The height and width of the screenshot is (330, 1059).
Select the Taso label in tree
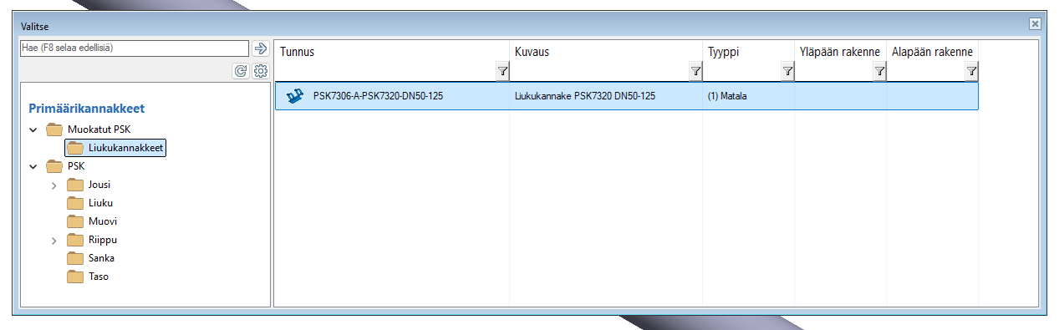pos(99,277)
